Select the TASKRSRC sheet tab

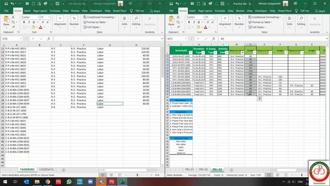pyautogui.click(x=27, y=169)
